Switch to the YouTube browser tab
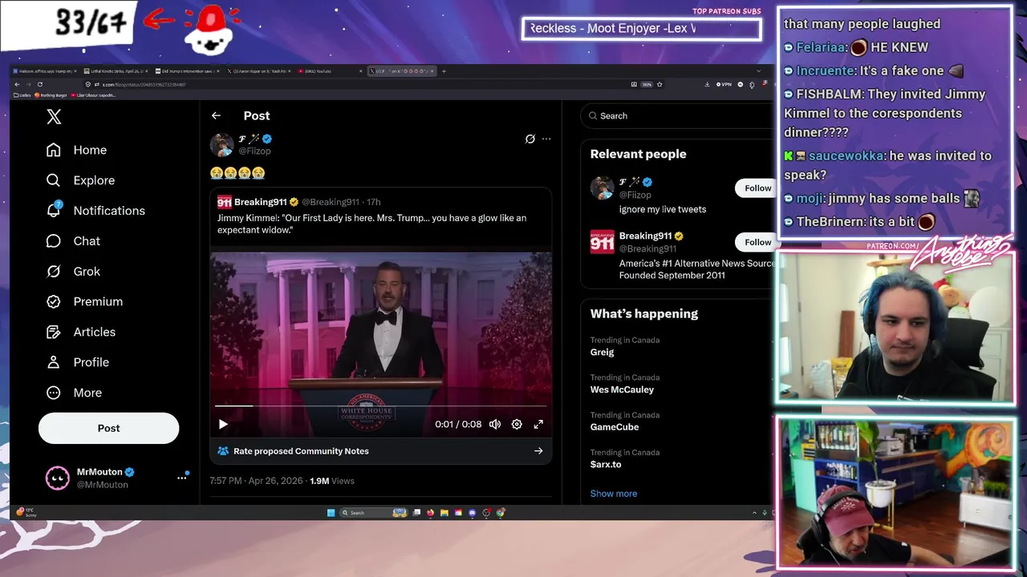The height and width of the screenshot is (577, 1027). click(x=329, y=71)
